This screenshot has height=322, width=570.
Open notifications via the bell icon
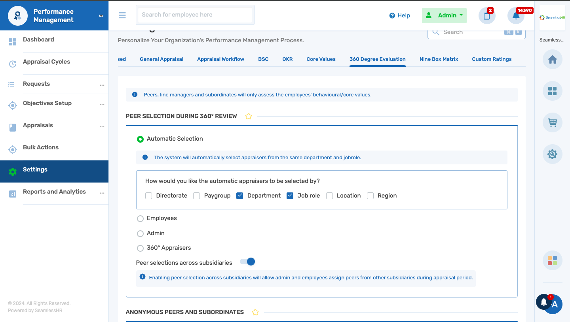(x=516, y=15)
